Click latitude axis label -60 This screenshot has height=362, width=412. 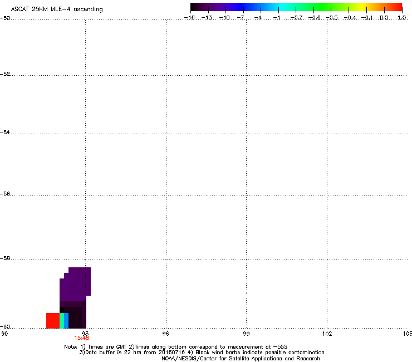(5, 327)
